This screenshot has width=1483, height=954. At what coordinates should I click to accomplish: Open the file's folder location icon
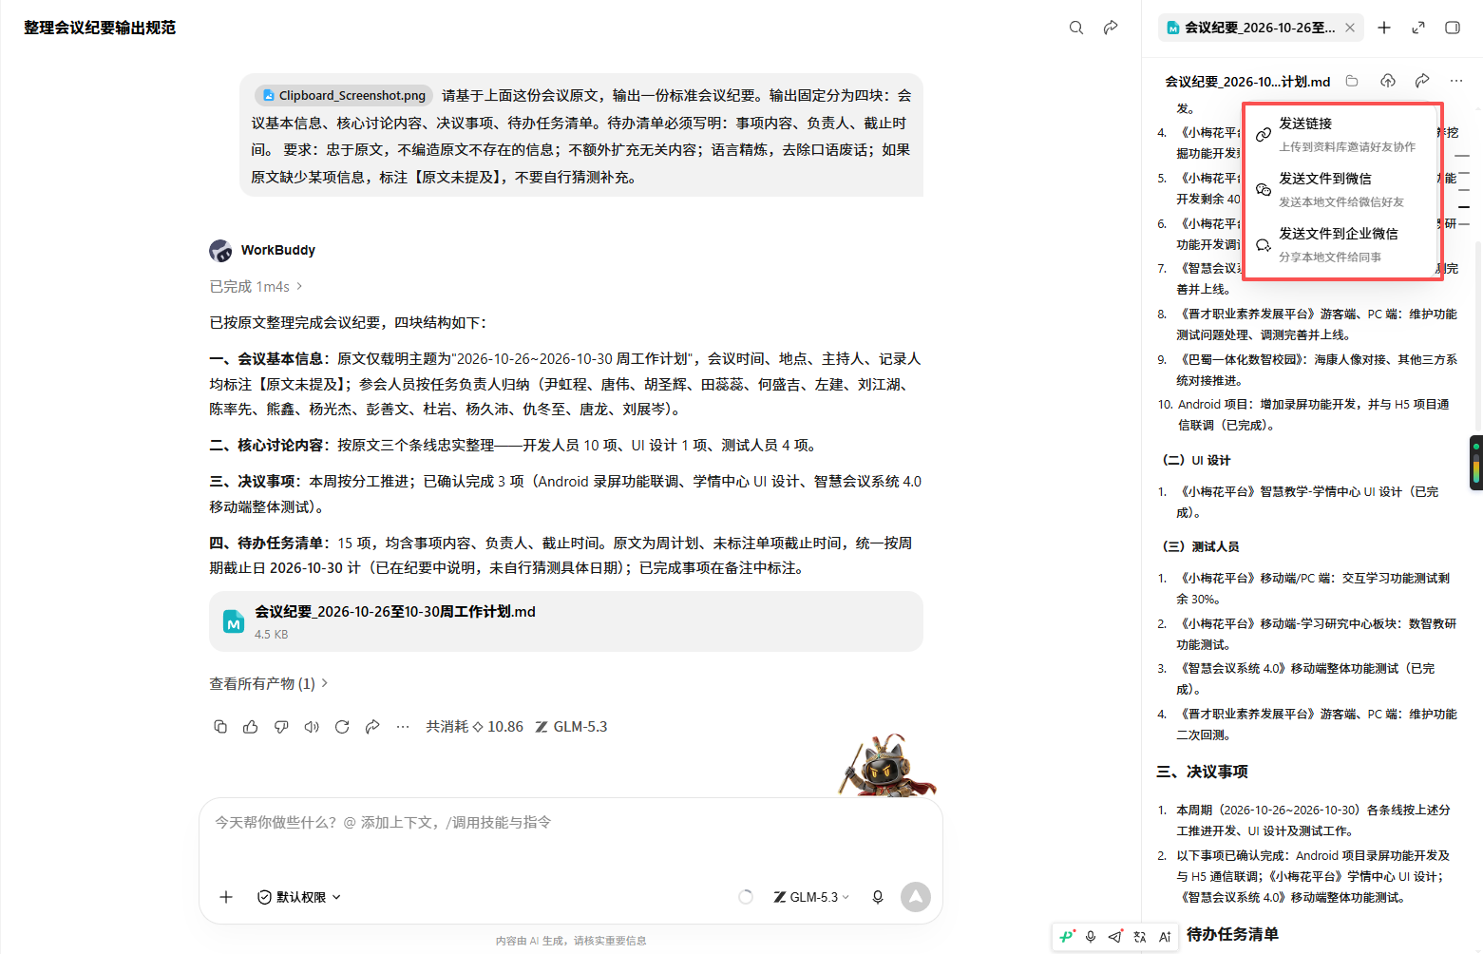[1352, 81]
